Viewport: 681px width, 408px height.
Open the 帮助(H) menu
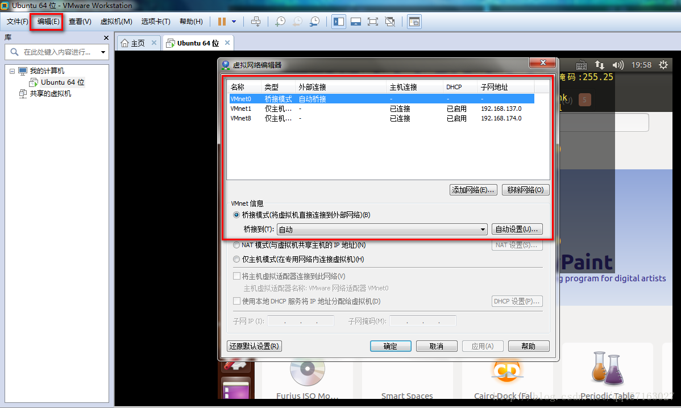pyautogui.click(x=191, y=22)
